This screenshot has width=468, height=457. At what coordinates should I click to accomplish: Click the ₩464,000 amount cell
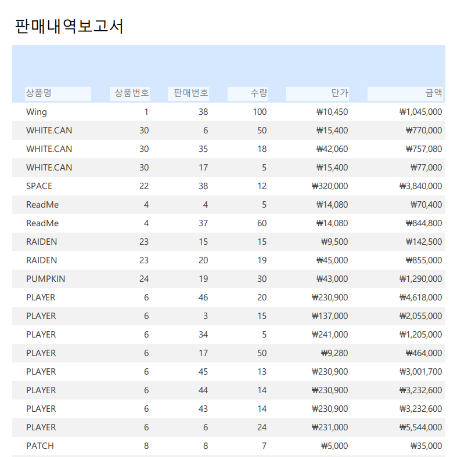tap(424, 353)
